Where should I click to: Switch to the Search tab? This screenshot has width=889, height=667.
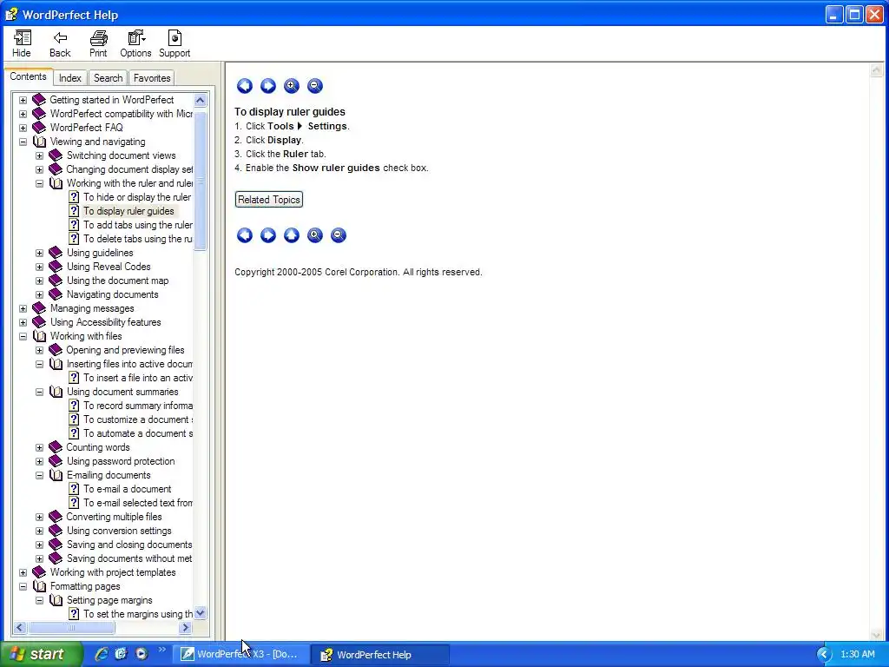pos(108,77)
